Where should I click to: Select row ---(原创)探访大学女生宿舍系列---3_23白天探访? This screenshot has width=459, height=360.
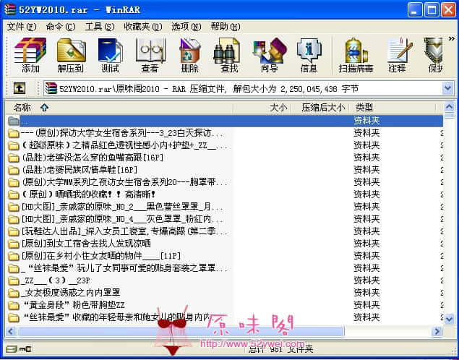point(225,133)
